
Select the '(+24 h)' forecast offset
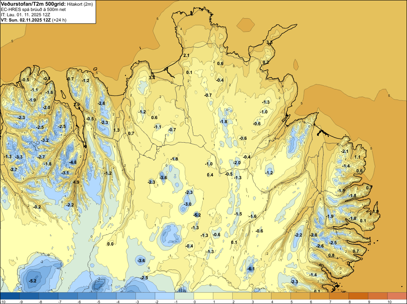click(x=59, y=20)
